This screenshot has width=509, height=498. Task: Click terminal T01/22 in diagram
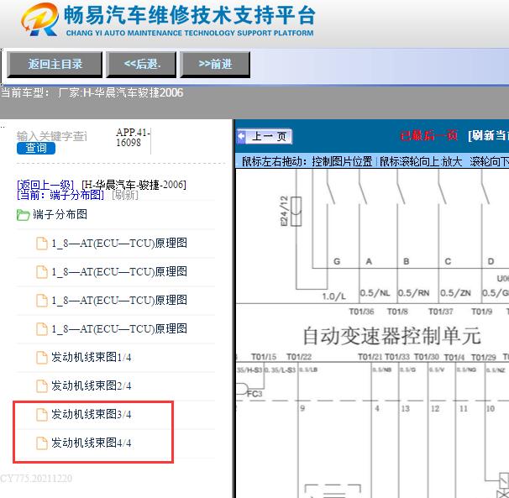299,357
